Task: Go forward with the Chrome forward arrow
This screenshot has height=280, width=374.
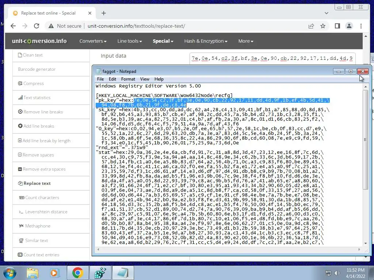Action: coord(25,26)
